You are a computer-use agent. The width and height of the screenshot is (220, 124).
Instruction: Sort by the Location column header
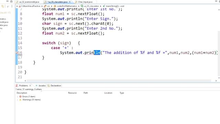[x=108, y=93]
